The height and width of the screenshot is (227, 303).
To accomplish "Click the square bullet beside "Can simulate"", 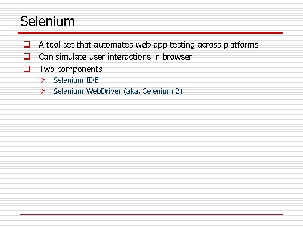I will point(27,57).
